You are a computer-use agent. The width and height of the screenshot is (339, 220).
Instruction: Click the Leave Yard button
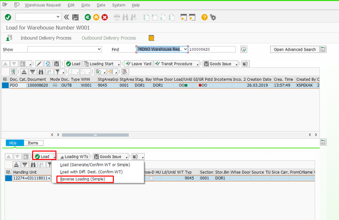(138, 64)
